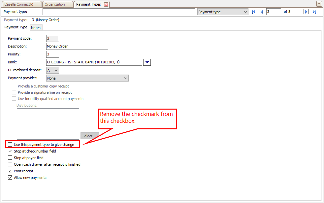Select the Payment Type sub-tab
The height and width of the screenshot is (203, 324).
tap(16, 27)
